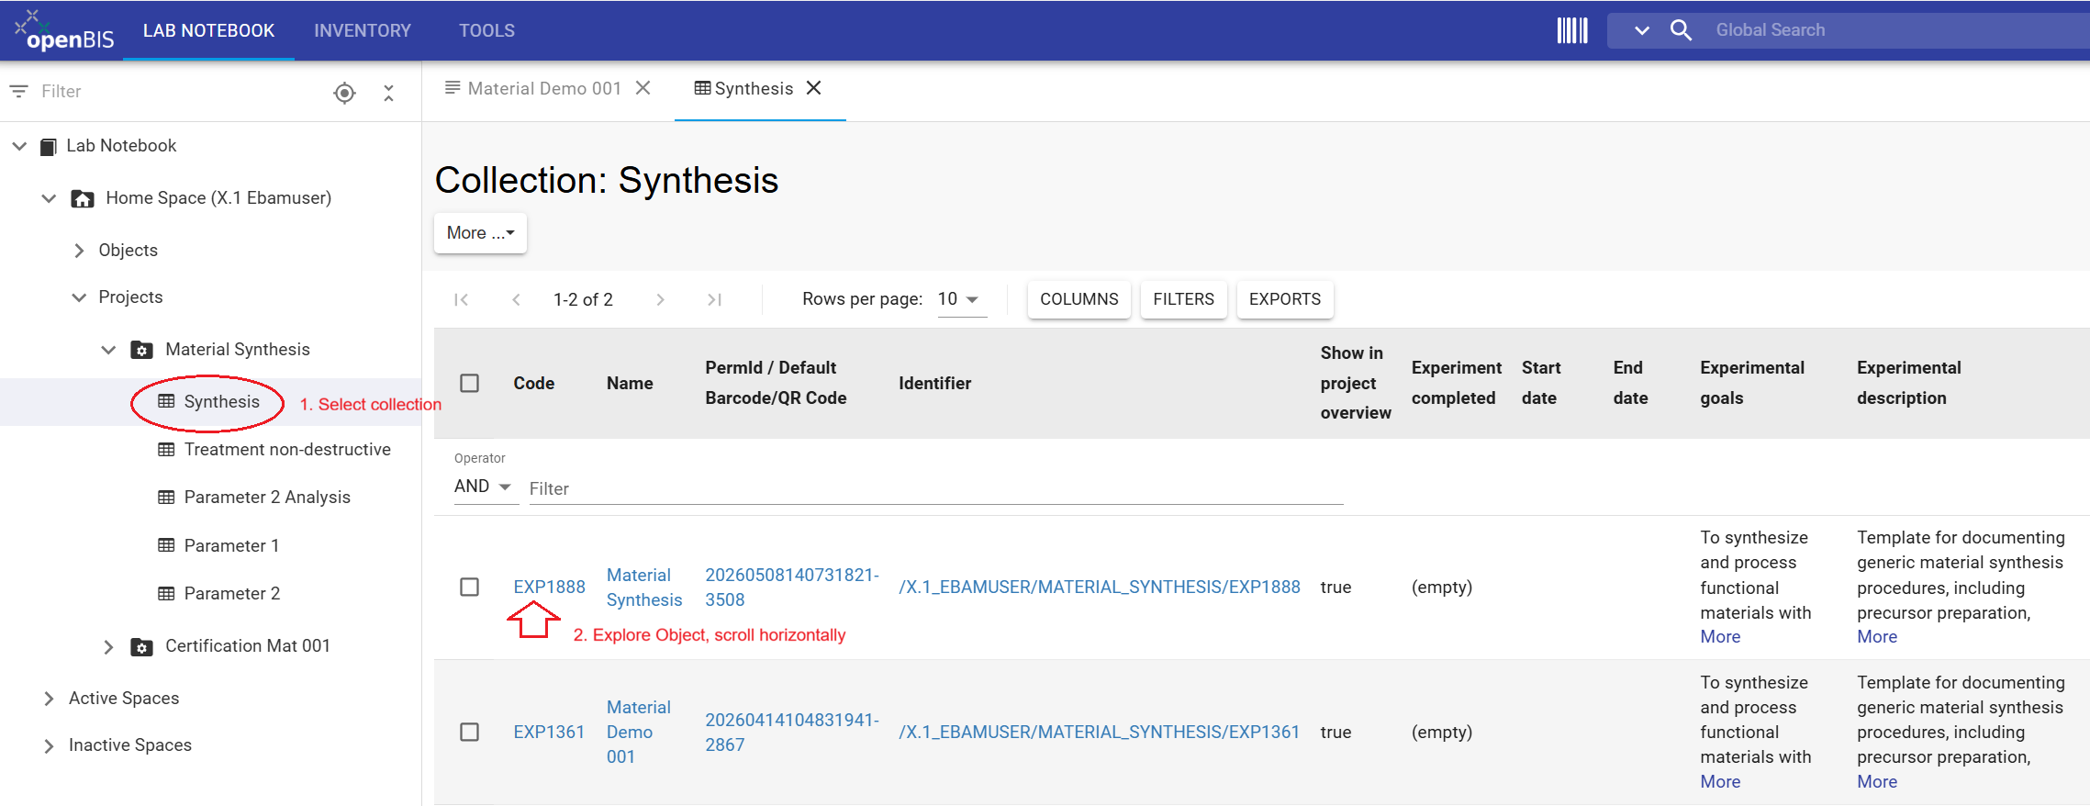Open the TOOLS menu
Image resolution: width=2090 pixels, height=806 pixels.
(486, 30)
